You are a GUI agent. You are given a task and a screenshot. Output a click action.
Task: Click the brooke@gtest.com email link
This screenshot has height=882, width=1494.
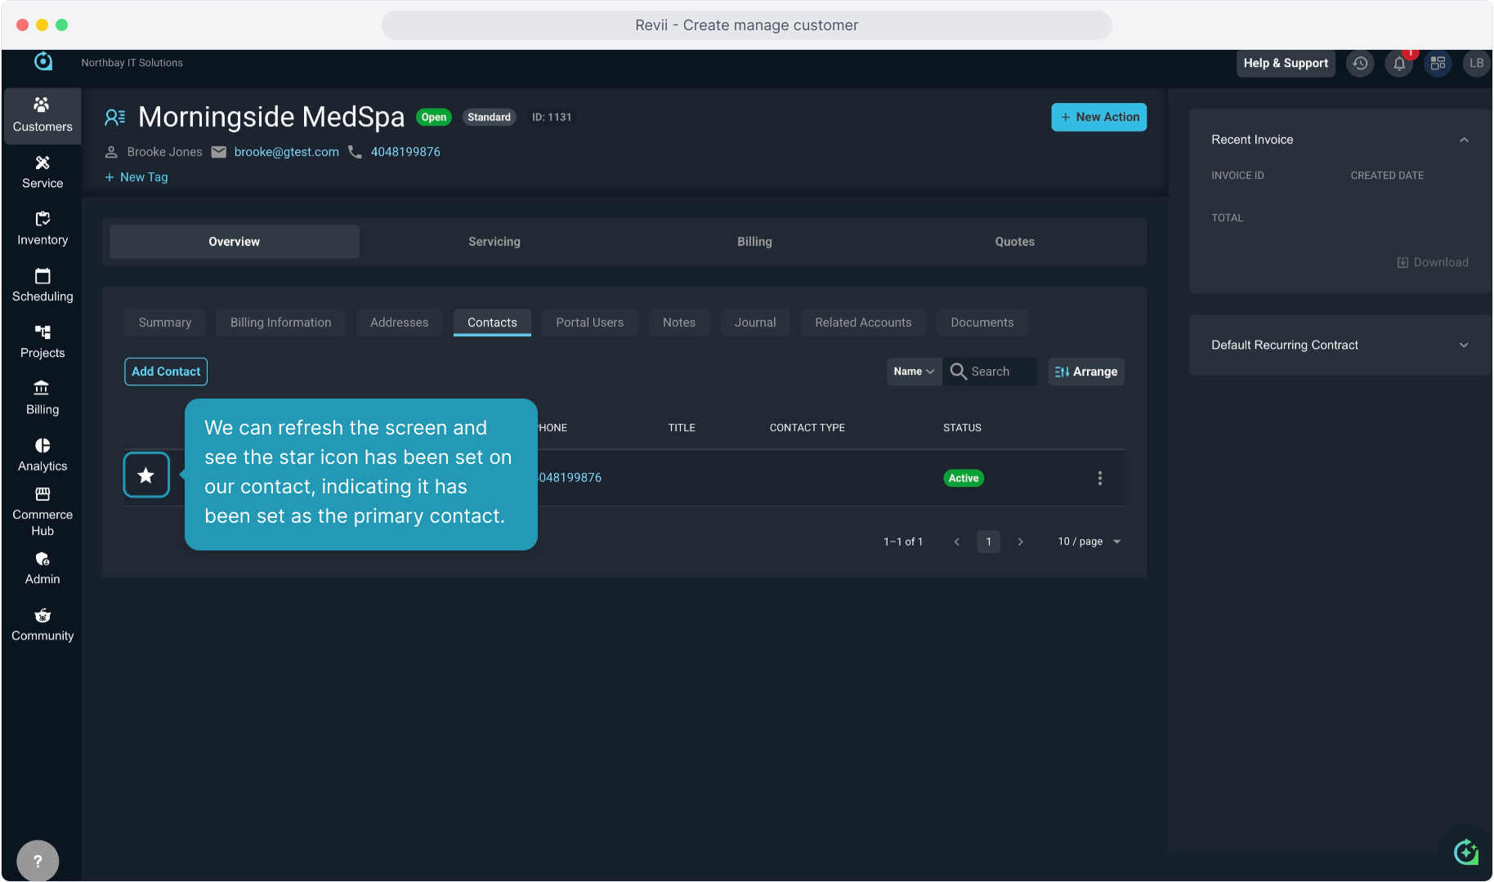(x=286, y=152)
